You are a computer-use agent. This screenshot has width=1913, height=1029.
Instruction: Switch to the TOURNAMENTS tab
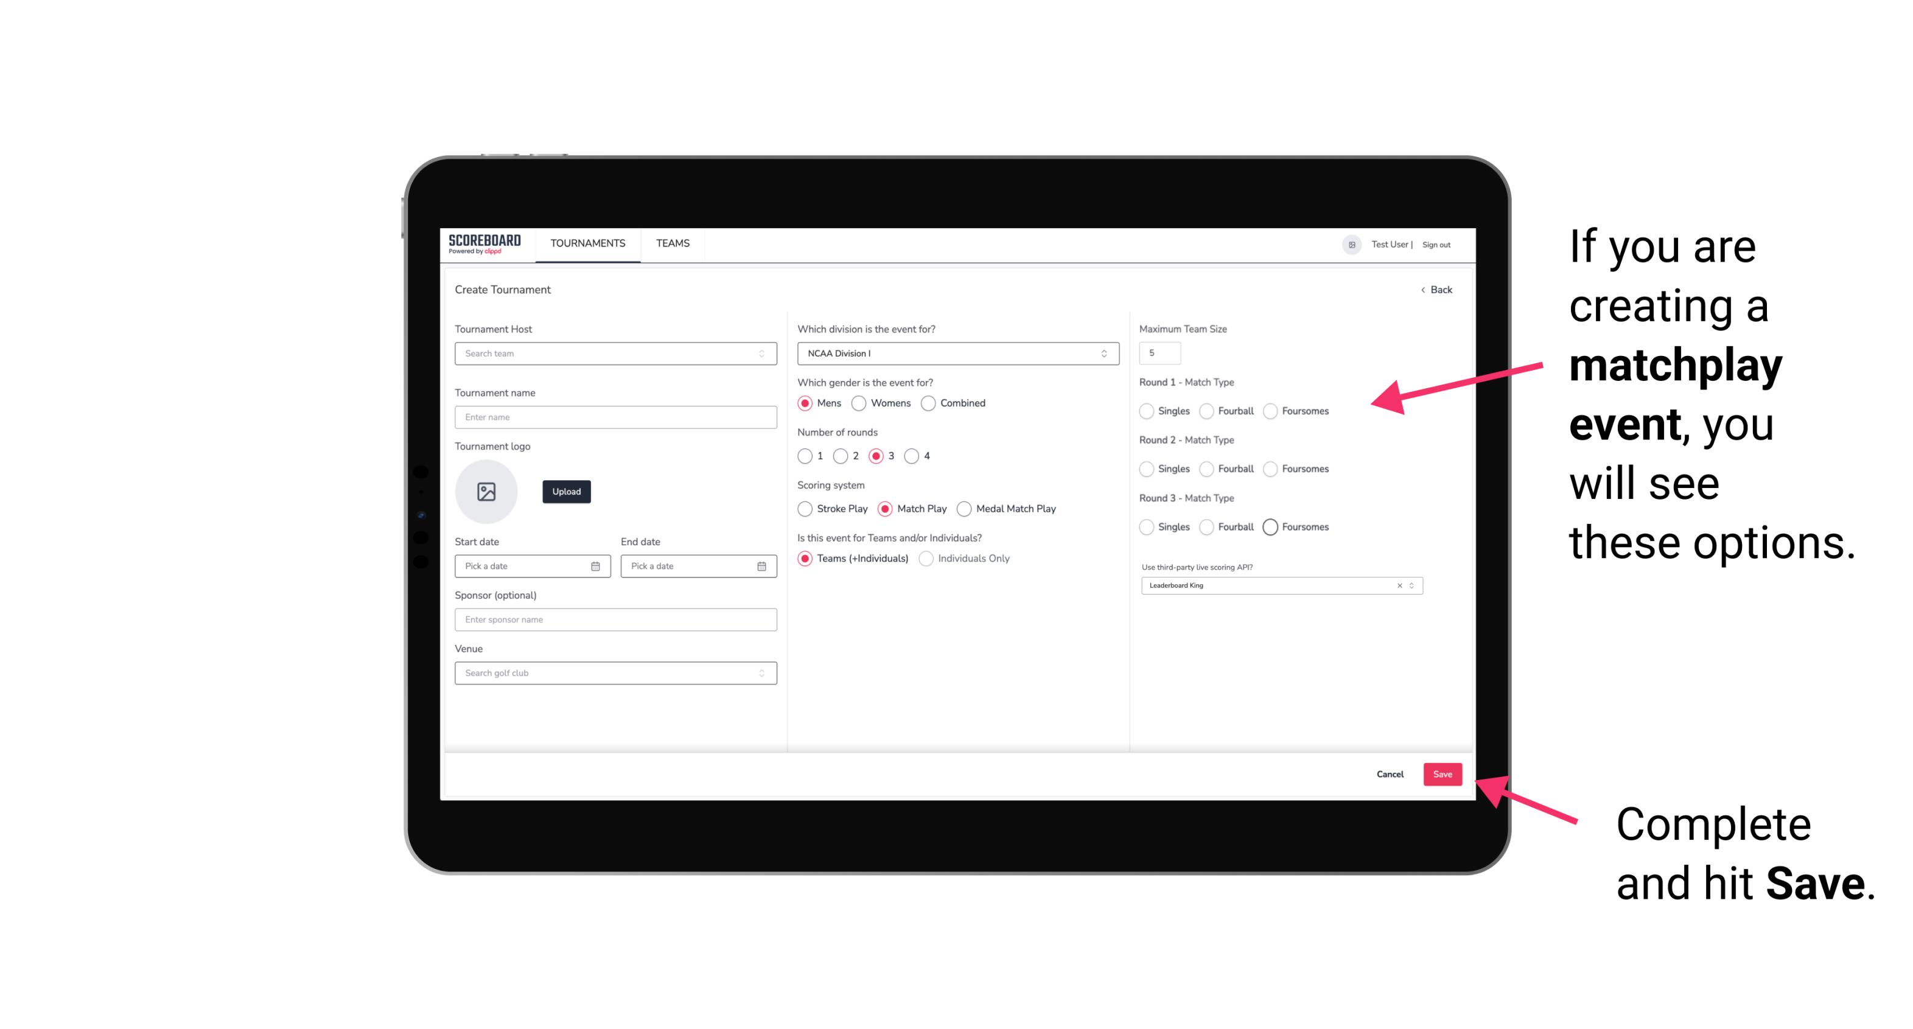(x=587, y=243)
